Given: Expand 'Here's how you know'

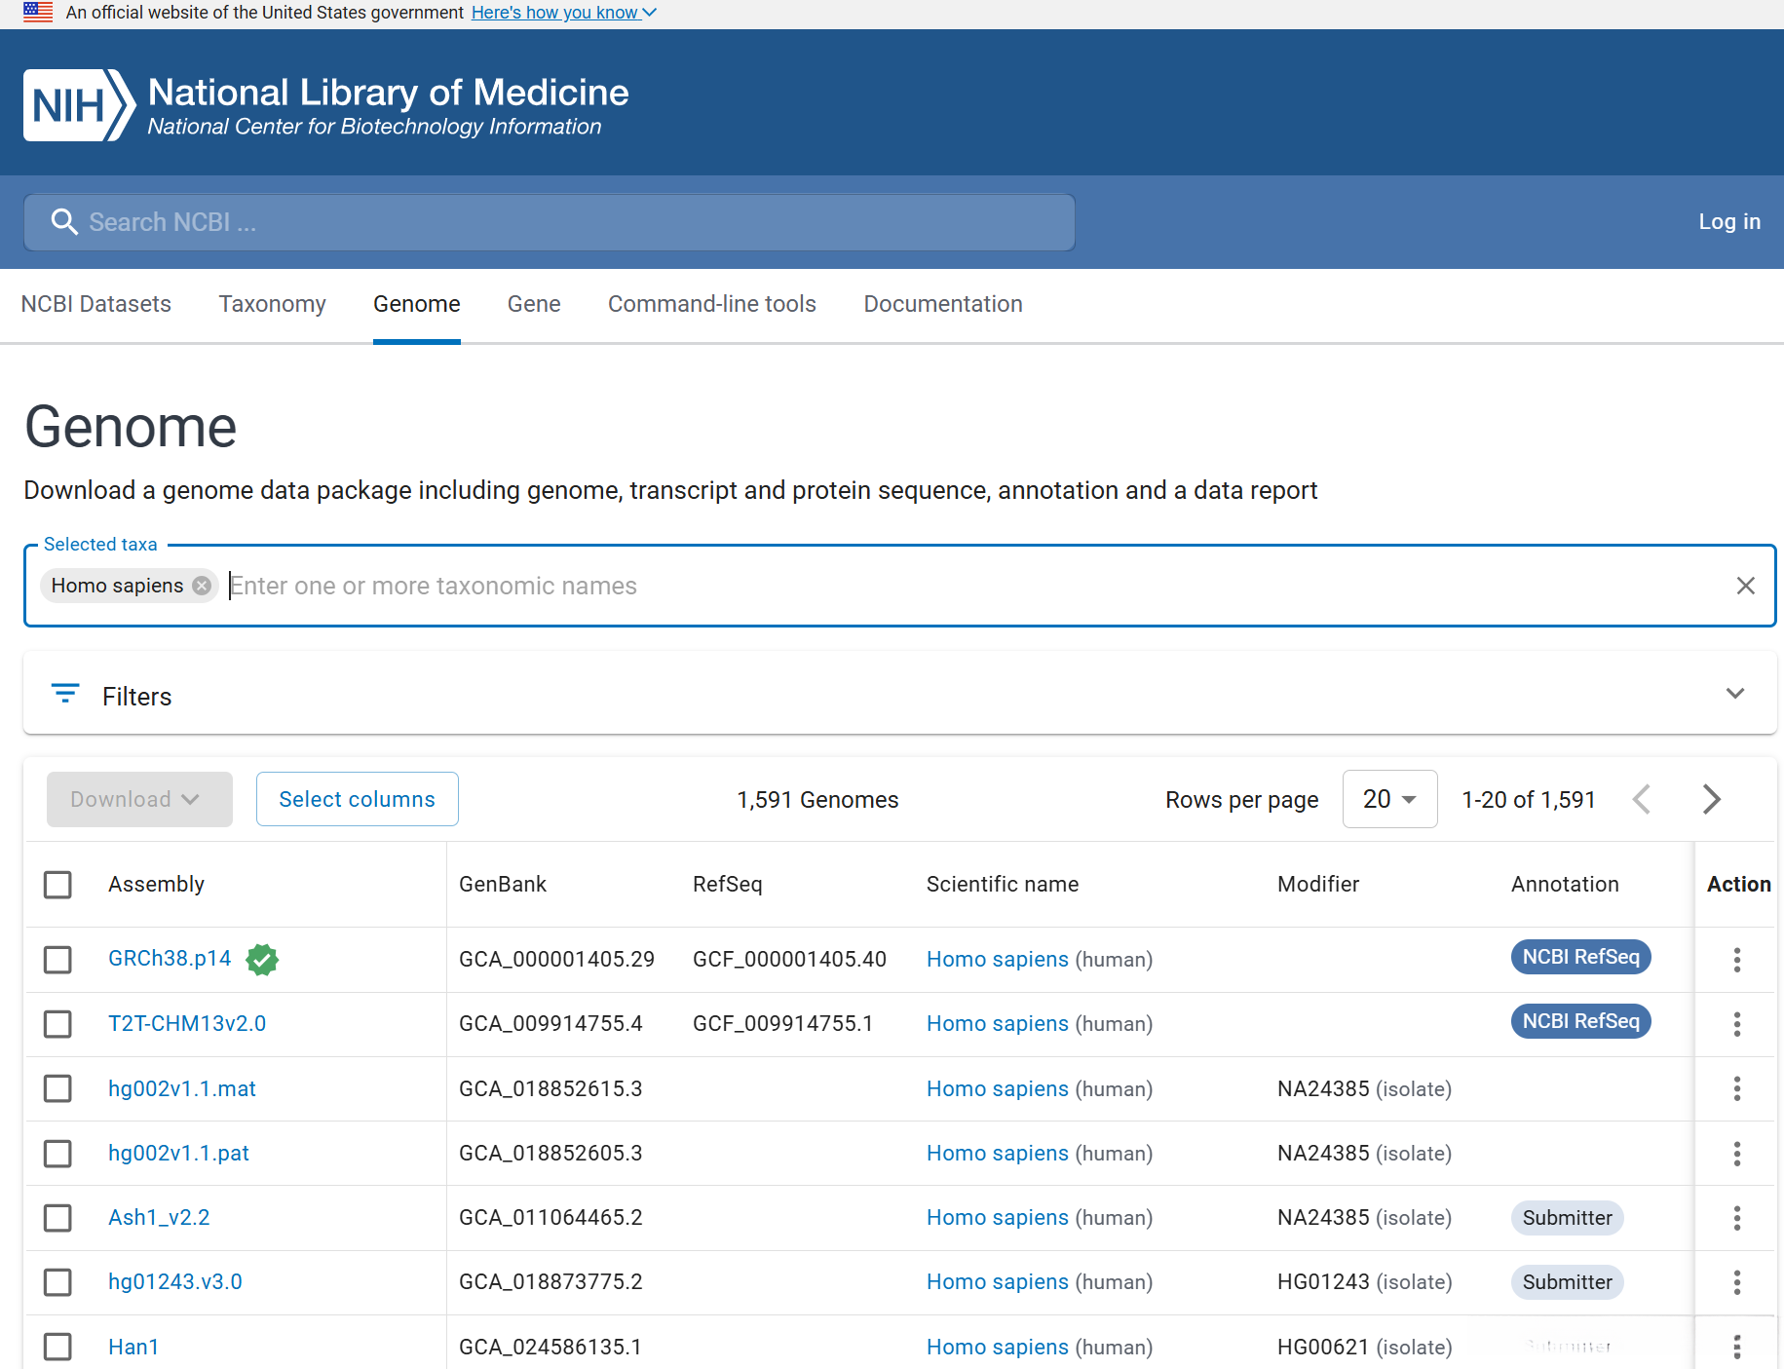Looking at the screenshot, I should pos(564,13).
